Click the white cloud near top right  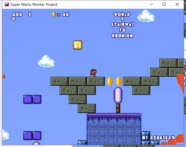(x=146, y=16)
